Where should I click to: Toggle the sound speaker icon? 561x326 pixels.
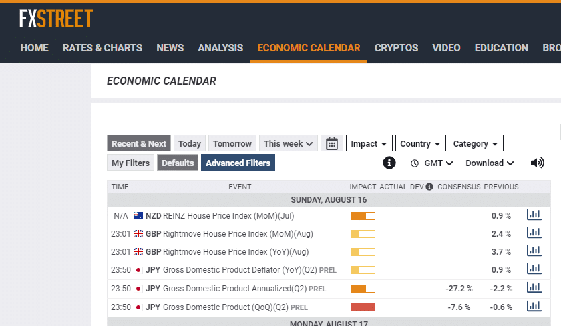(x=537, y=163)
